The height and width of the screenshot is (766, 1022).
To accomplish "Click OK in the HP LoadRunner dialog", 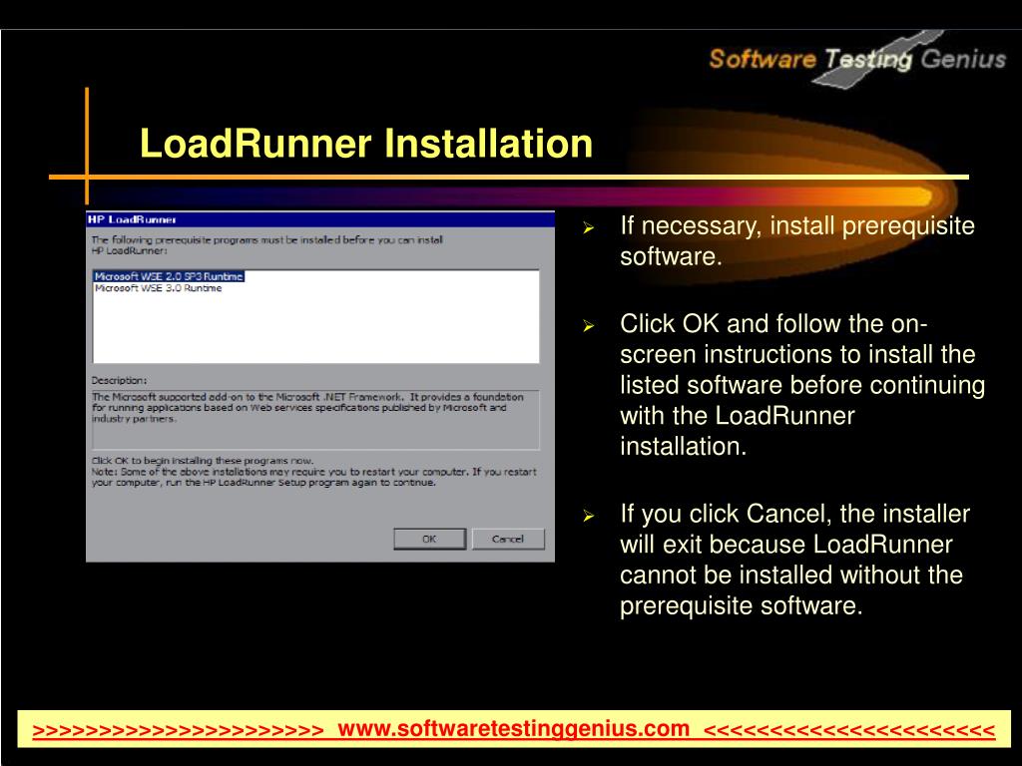I will [429, 539].
